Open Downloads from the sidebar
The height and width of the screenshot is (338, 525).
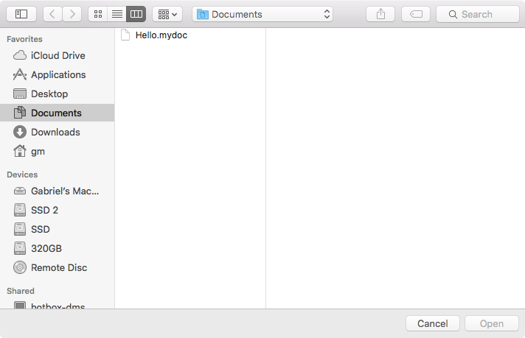55,132
